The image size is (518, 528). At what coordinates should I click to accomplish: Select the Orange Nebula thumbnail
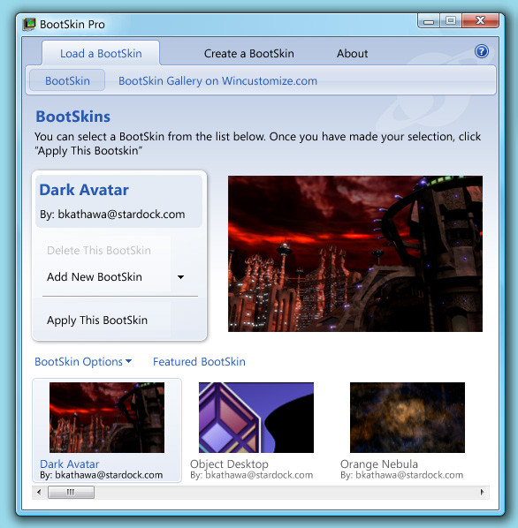[408, 418]
